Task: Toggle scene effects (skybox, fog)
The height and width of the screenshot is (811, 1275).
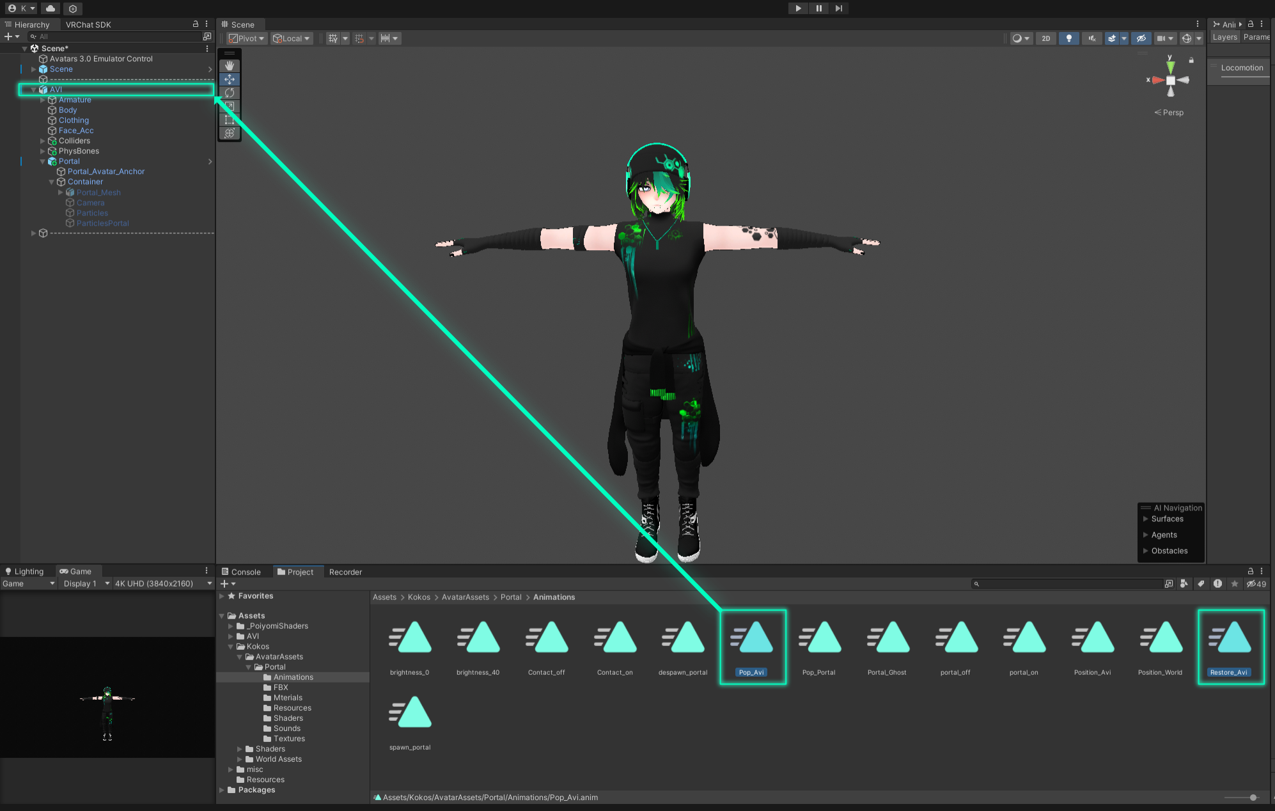Action: click(x=1112, y=38)
